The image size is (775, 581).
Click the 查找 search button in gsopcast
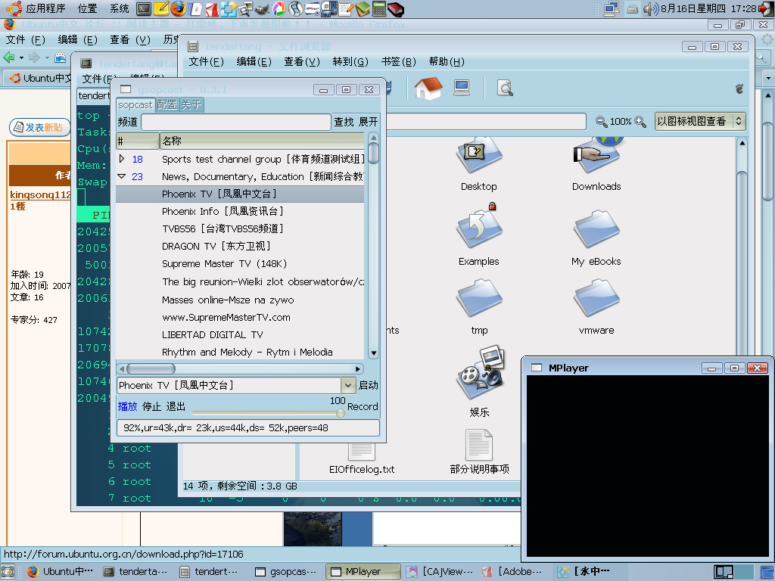[x=344, y=122]
